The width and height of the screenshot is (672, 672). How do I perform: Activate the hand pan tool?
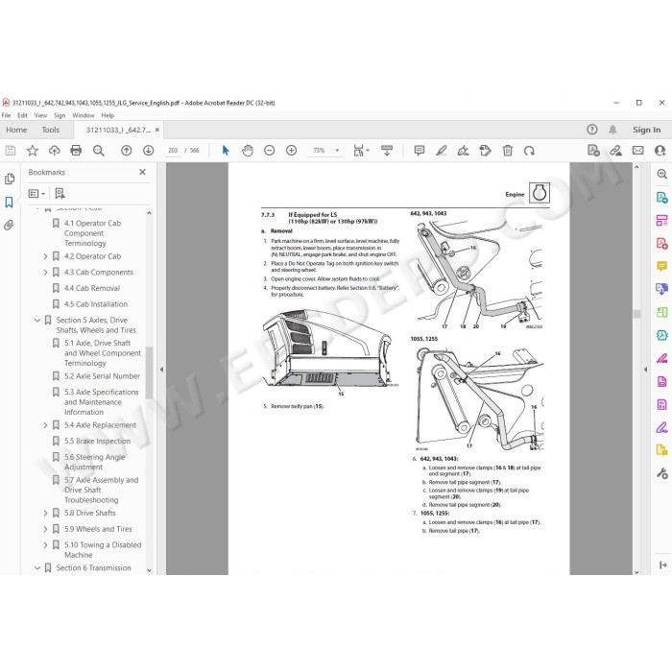click(248, 151)
